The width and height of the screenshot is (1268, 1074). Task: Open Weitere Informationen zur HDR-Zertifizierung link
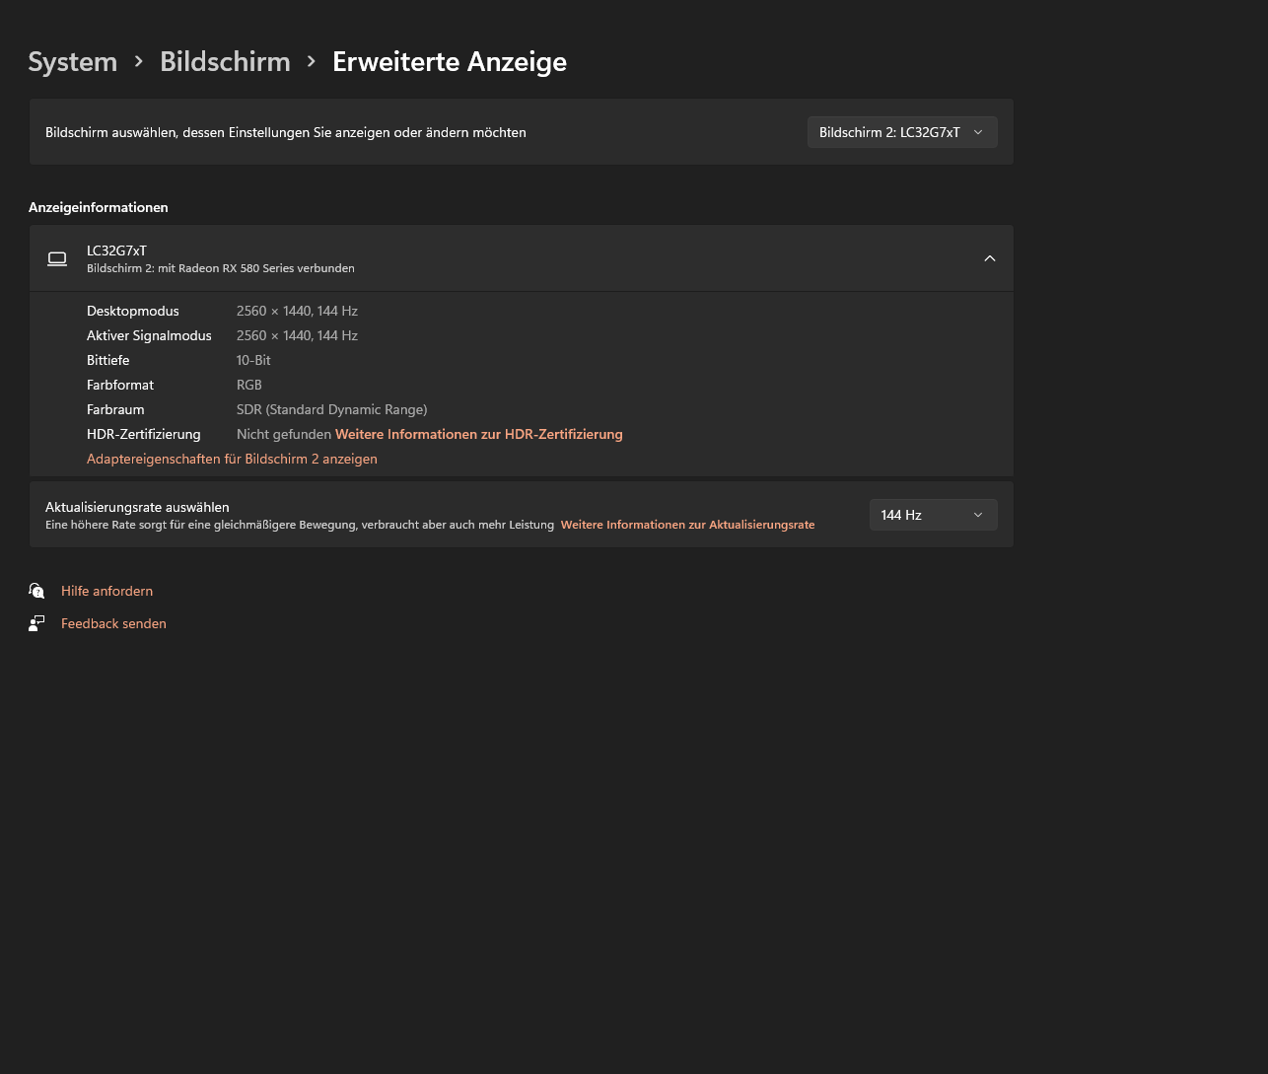479,434
